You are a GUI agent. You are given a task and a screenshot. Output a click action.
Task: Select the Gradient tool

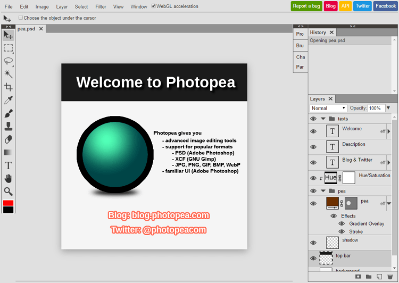[x=8, y=153]
